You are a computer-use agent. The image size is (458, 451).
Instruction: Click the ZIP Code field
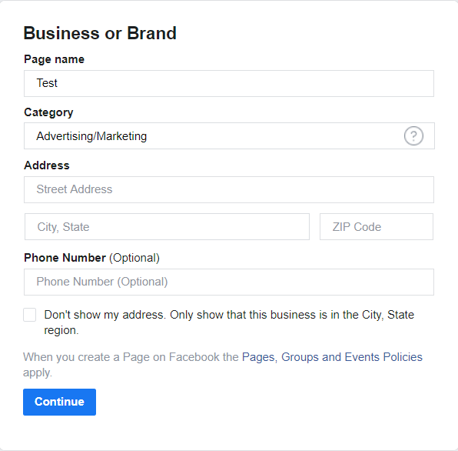coord(377,227)
